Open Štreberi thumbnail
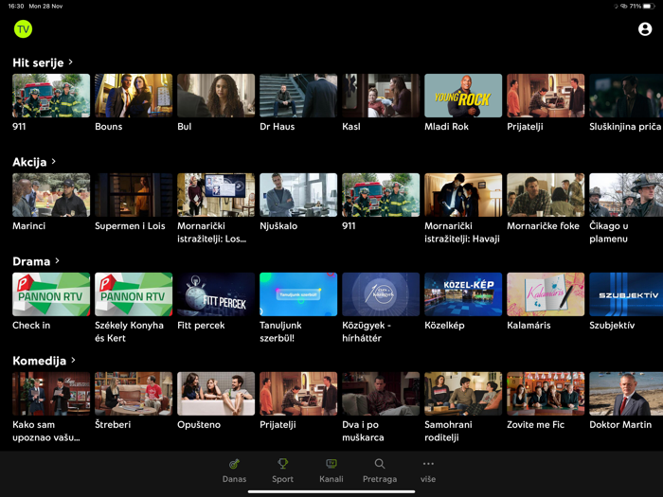 (134, 394)
